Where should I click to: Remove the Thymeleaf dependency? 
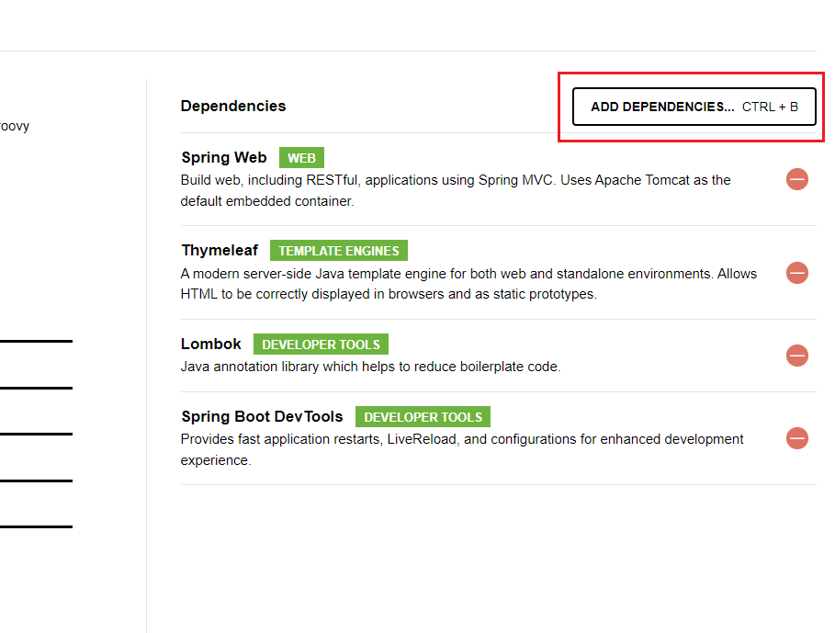796,273
